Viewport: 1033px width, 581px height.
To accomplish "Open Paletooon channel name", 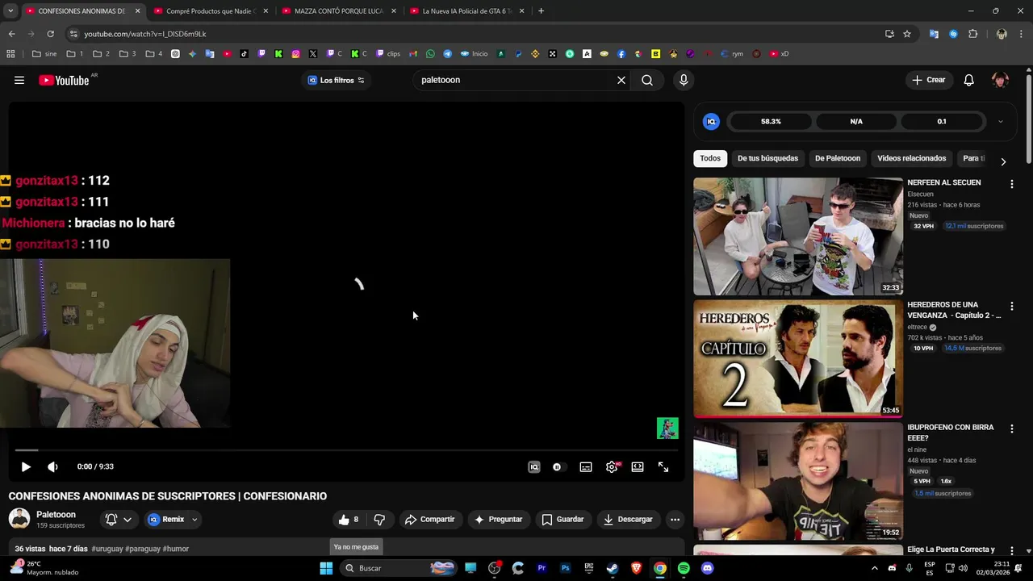I will pos(56,514).
